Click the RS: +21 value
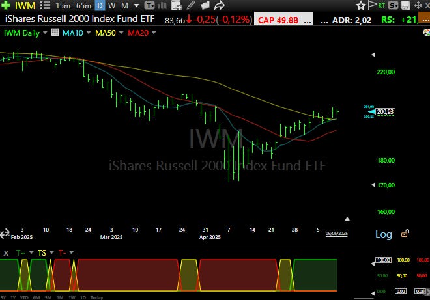Image resolution: width=430 pixels, height=300 pixels. 401,20
